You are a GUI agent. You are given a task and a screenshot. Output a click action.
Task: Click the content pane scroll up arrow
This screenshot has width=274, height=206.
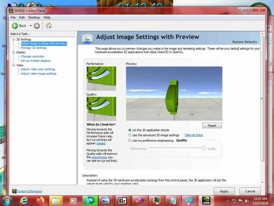point(262,34)
